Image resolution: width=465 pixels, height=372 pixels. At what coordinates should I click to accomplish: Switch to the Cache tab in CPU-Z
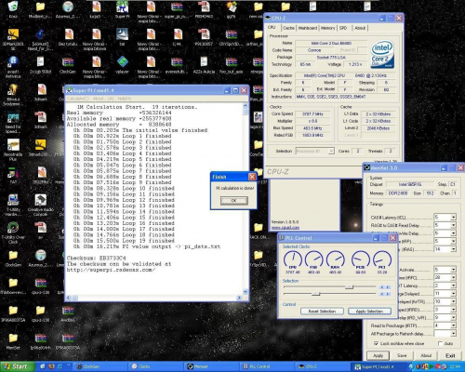[288, 28]
